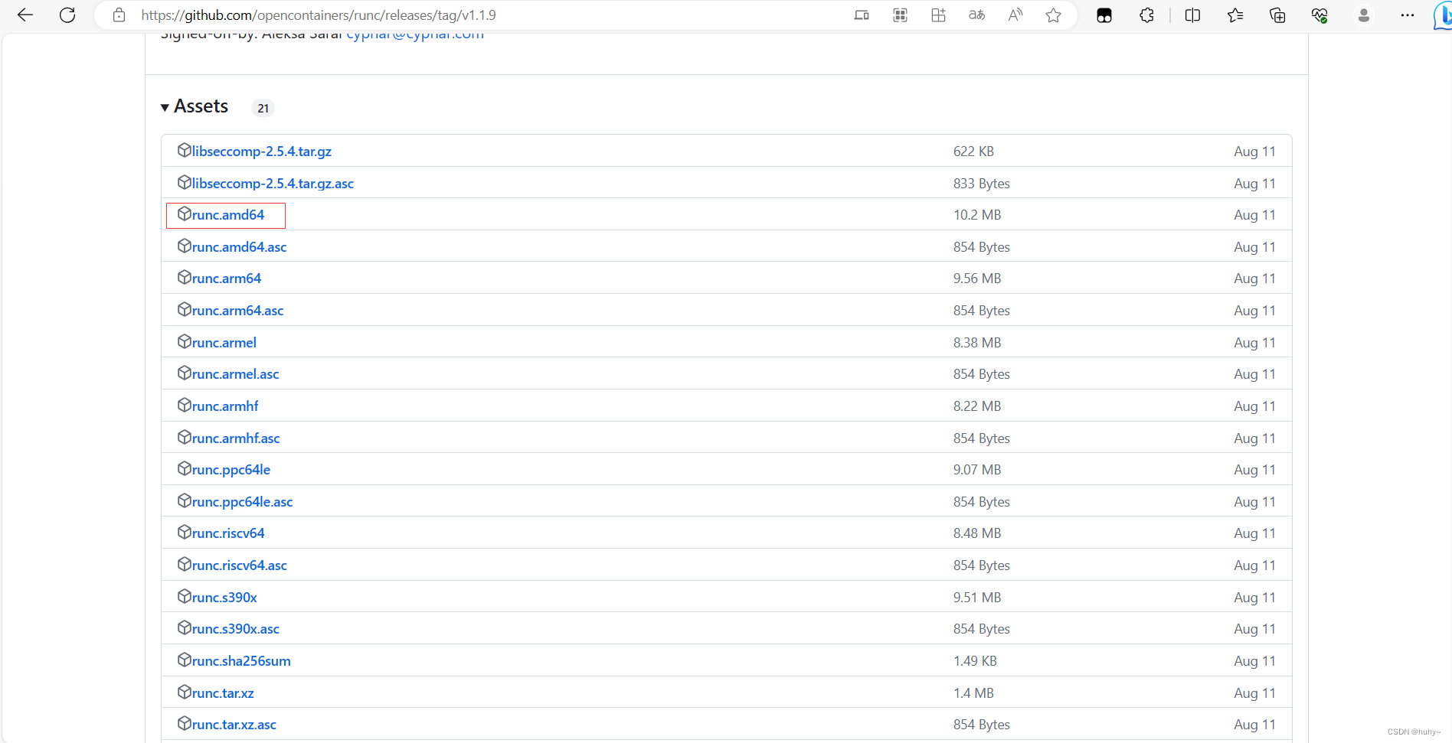Click the Assets count badge 21
1452x743 pixels.
(x=263, y=108)
